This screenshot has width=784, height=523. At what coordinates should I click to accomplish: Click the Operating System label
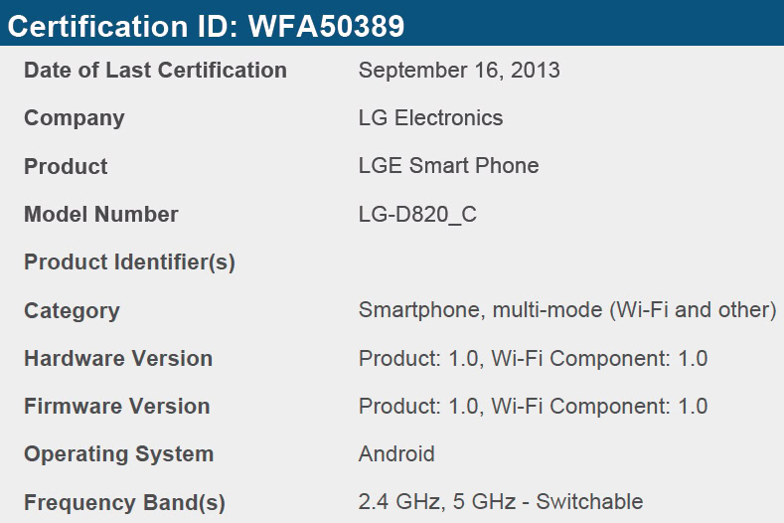119,454
